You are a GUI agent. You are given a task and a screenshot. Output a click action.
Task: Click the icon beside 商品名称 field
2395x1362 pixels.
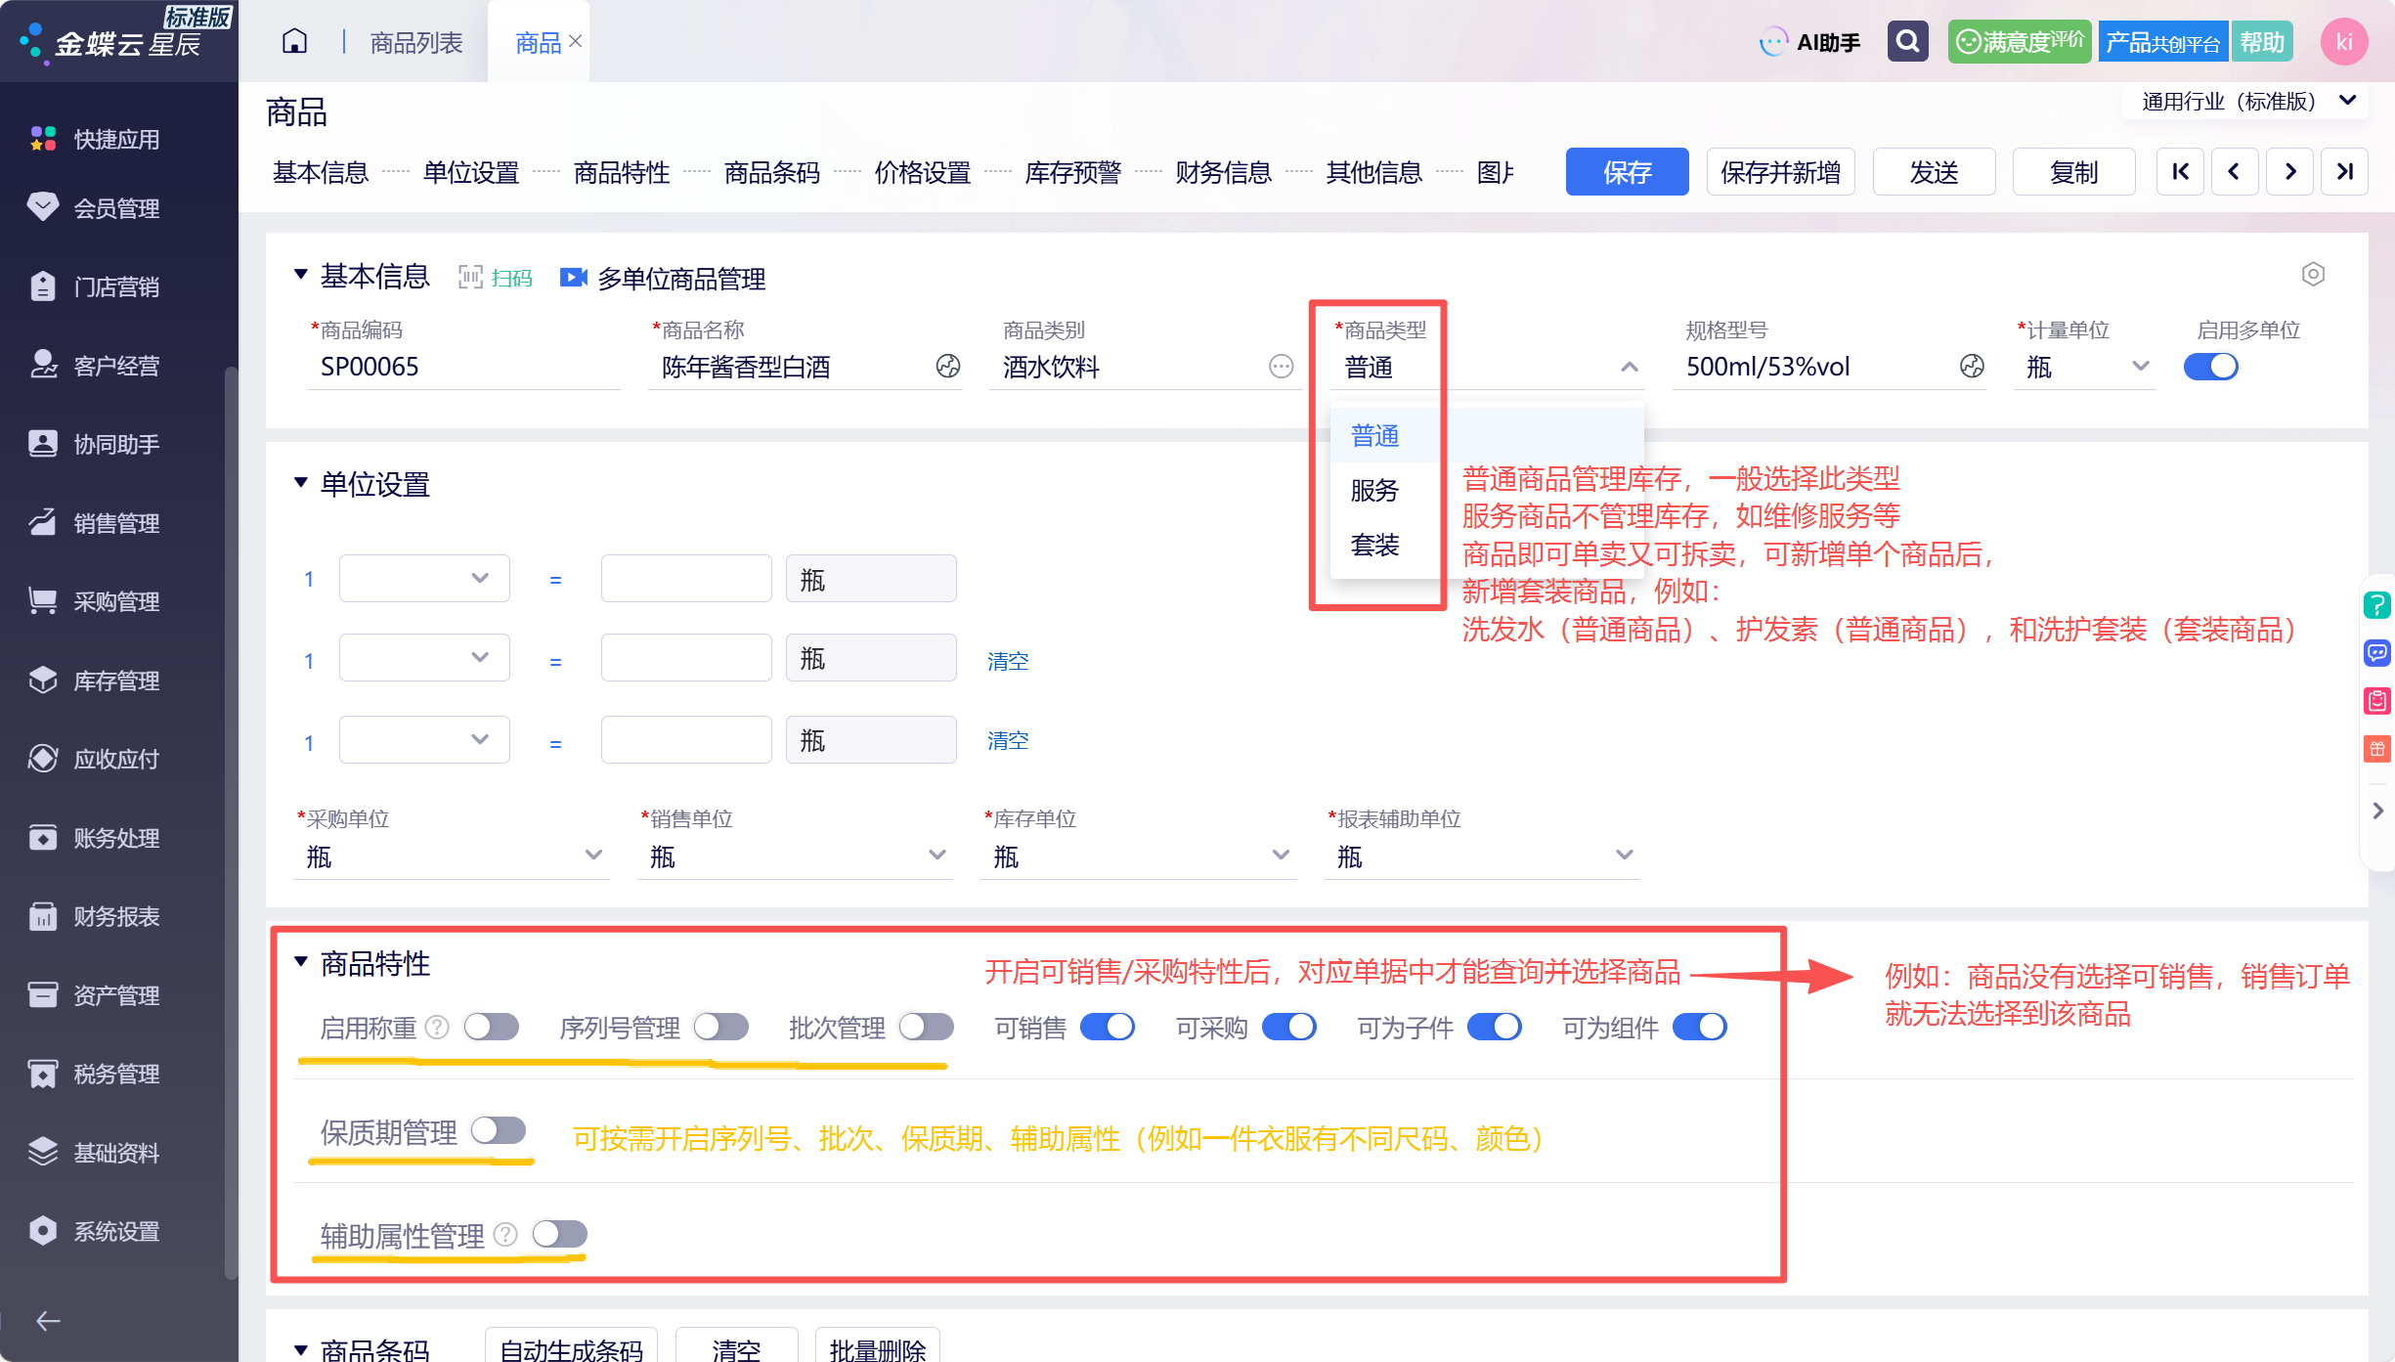click(947, 367)
